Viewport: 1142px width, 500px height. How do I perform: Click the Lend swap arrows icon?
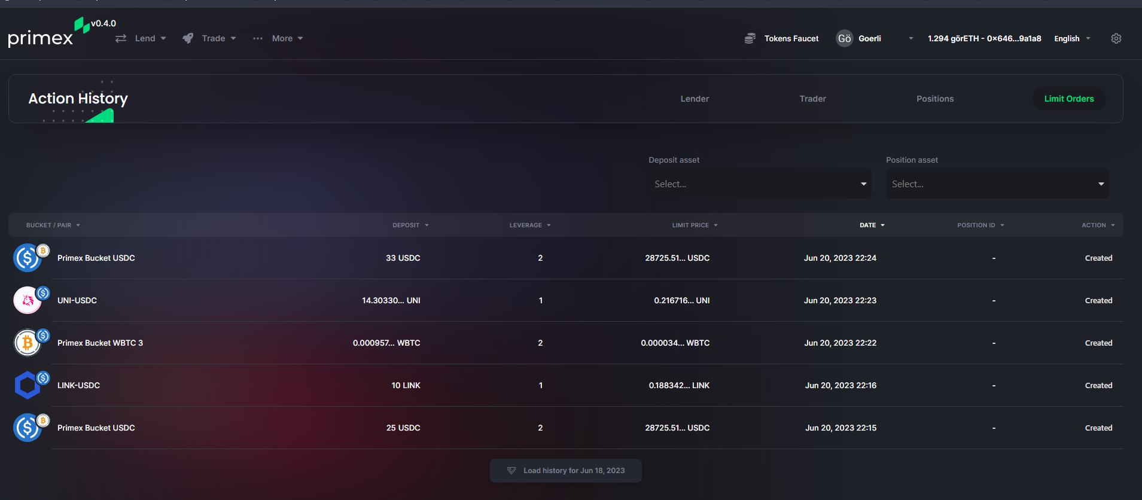[121, 38]
